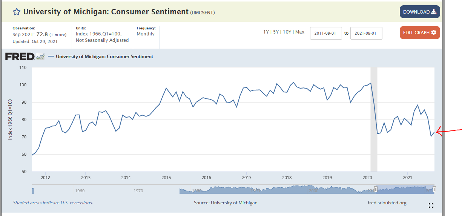Click the Download button
This screenshot has width=462, height=216.
419,12
